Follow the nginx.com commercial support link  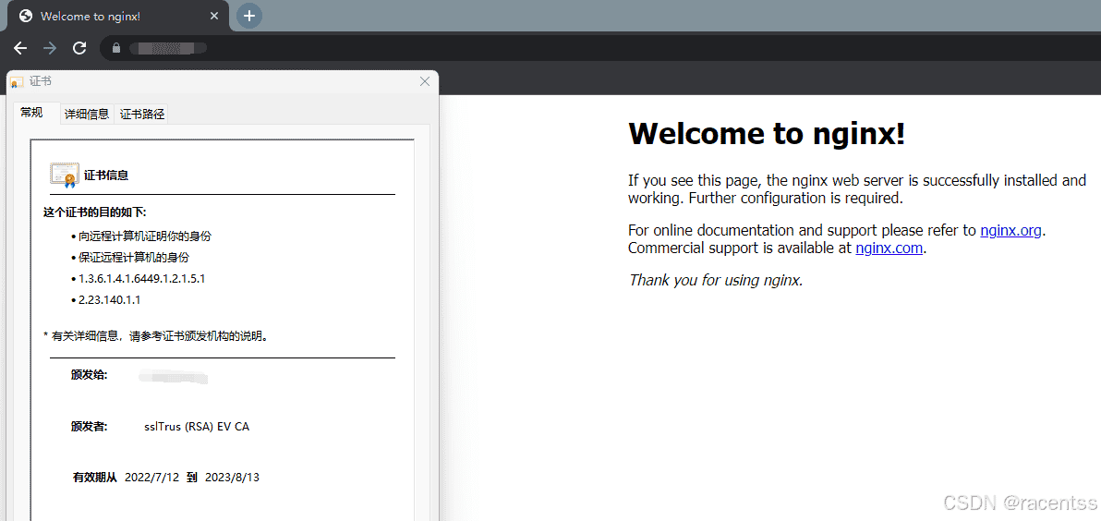click(889, 248)
